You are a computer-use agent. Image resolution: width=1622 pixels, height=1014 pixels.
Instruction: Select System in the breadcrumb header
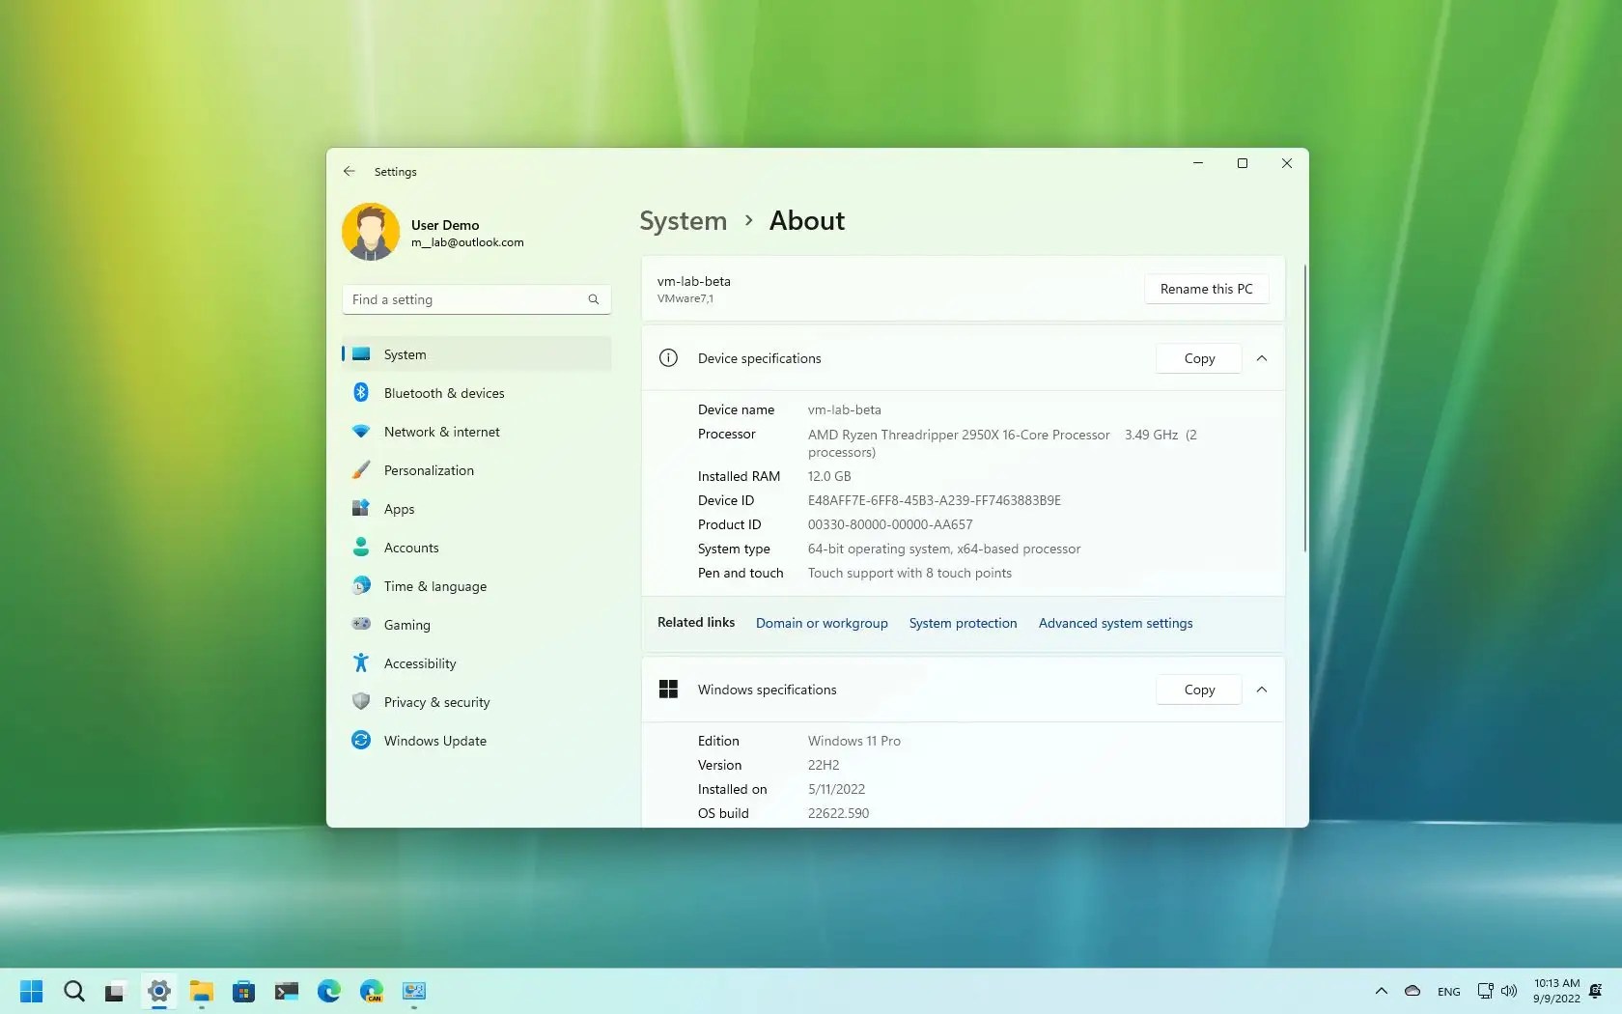[x=682, y=220]
